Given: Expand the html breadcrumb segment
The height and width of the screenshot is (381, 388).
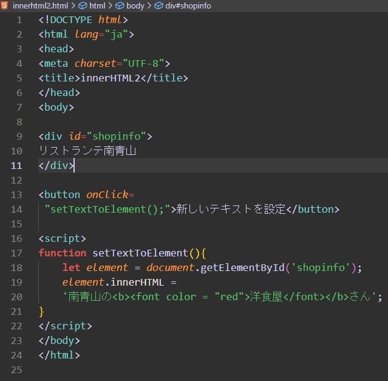Looking at the screenshot, I should tap(97, 5).
